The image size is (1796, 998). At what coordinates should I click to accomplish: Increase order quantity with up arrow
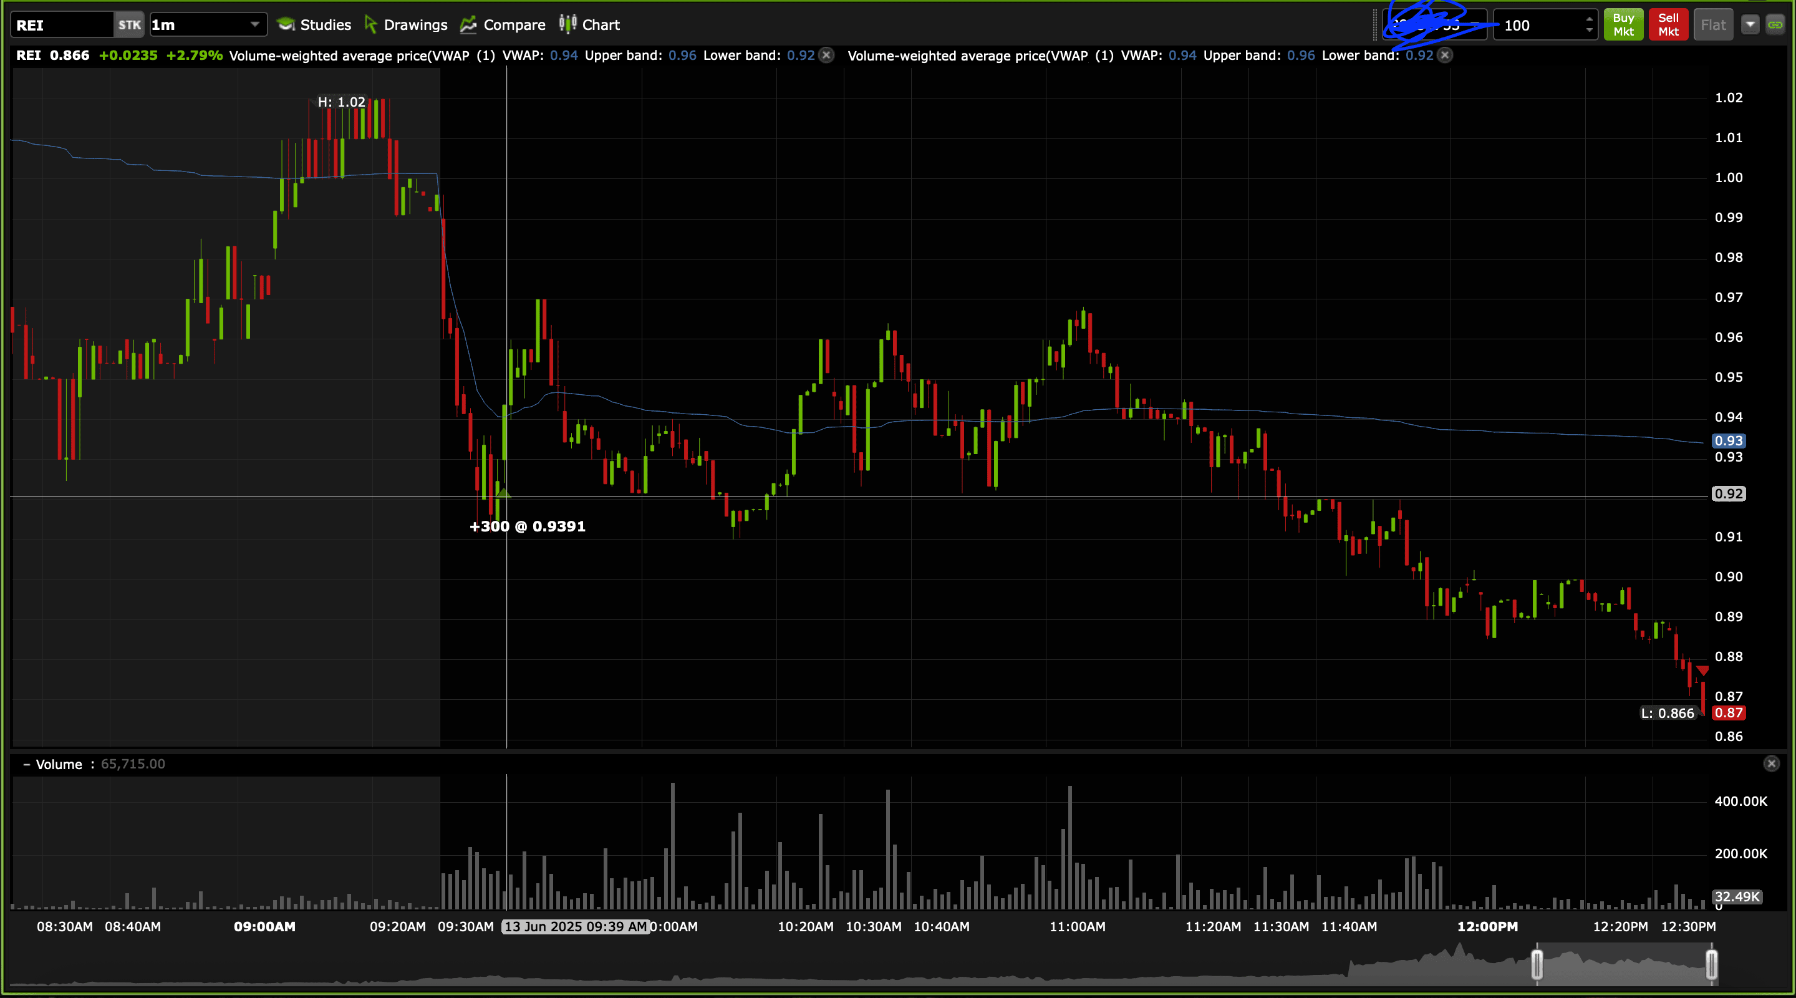(x=1589, y=19)
